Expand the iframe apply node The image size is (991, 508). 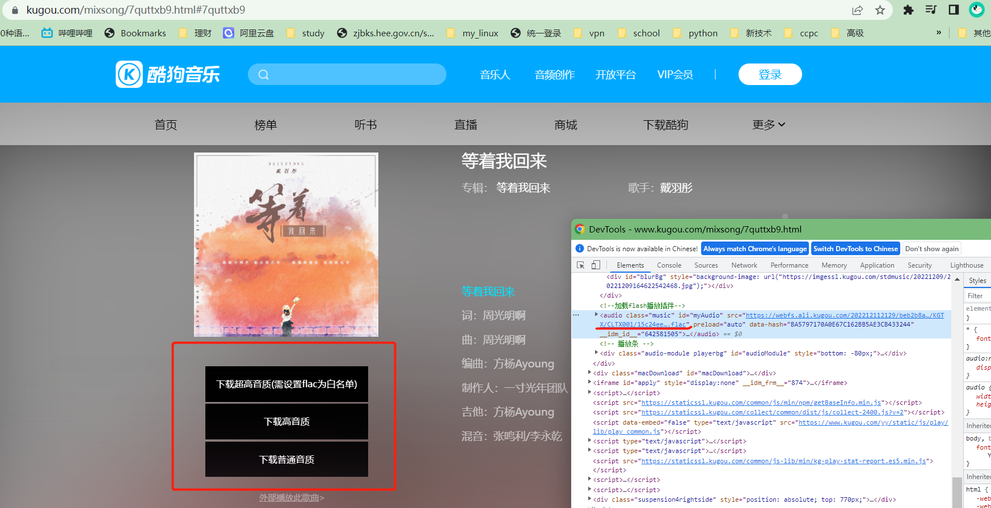pos(589,382)
